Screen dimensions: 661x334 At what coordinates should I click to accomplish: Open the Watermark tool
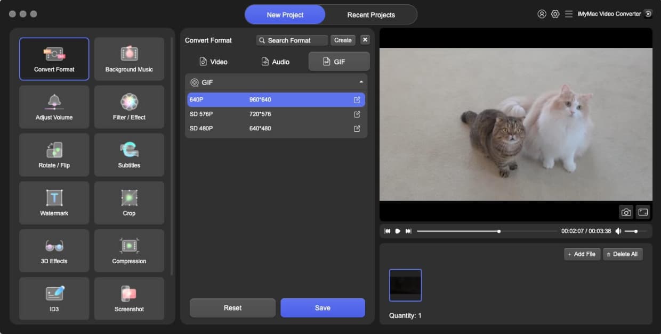(x=54, y=202)
